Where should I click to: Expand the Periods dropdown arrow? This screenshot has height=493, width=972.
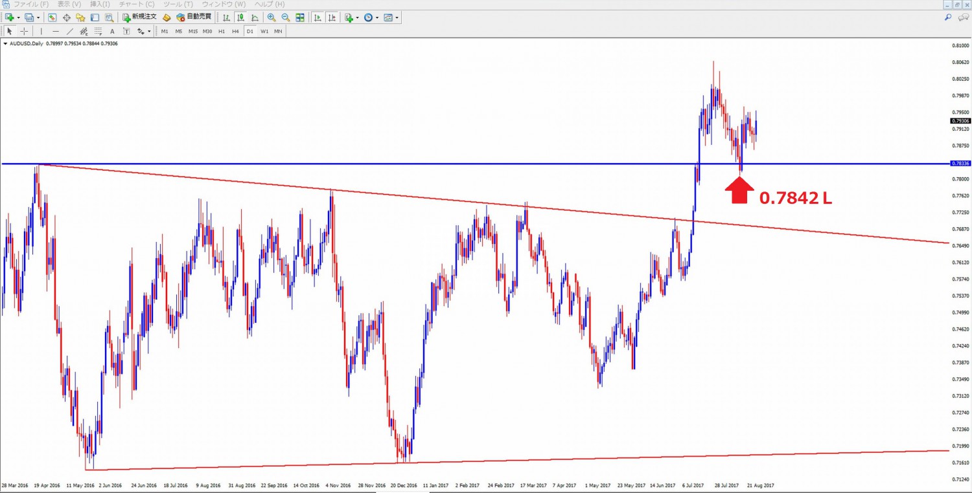click(377, 17)
